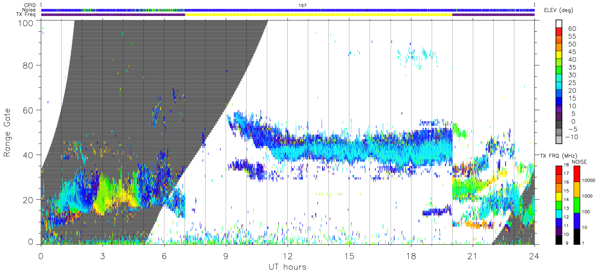Select the "CPID" label at top left

pos(31,5)
